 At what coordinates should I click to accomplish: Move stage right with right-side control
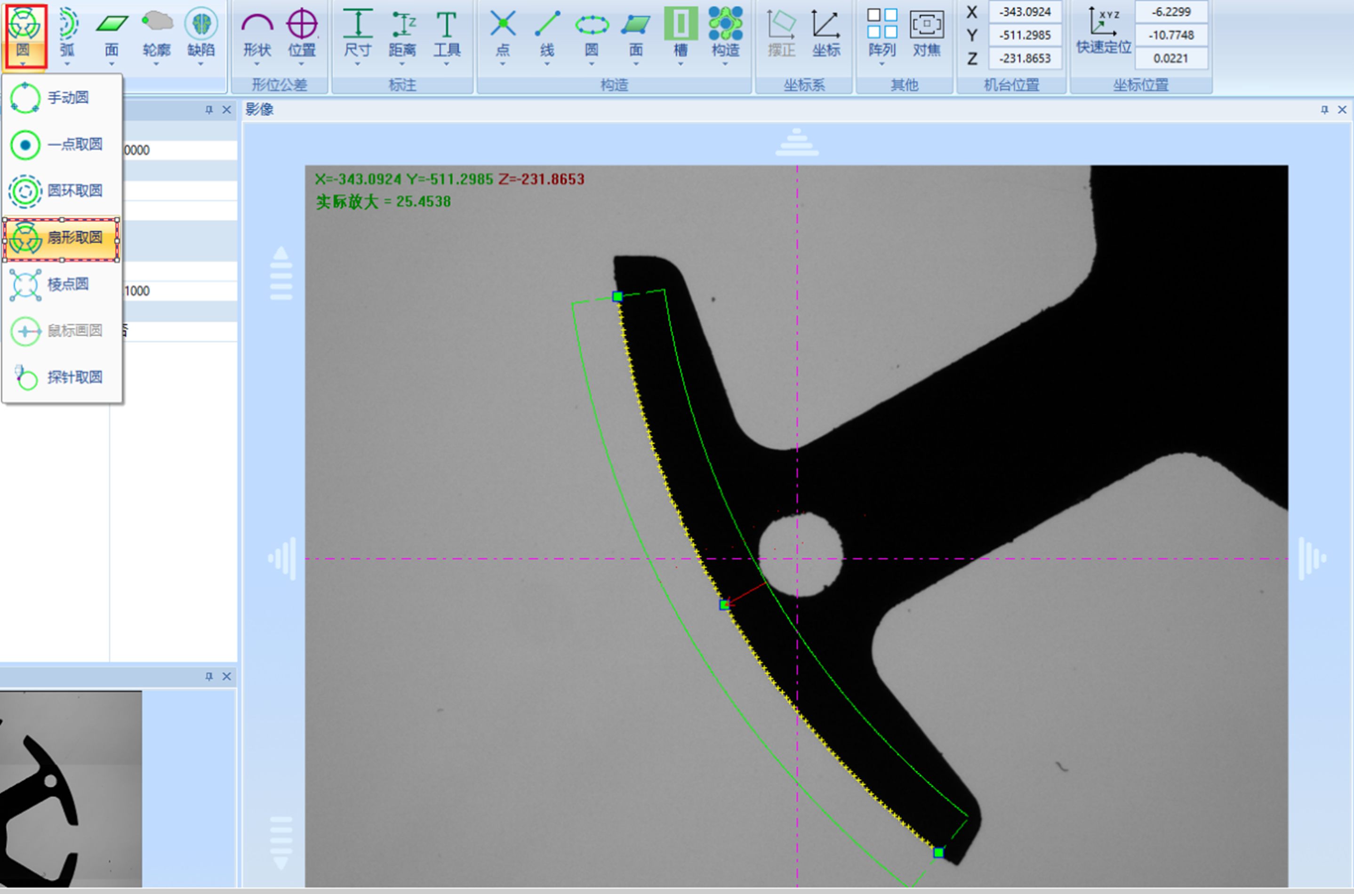pos(1312,558)
